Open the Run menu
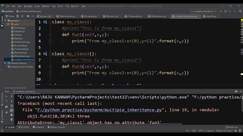 54,6
